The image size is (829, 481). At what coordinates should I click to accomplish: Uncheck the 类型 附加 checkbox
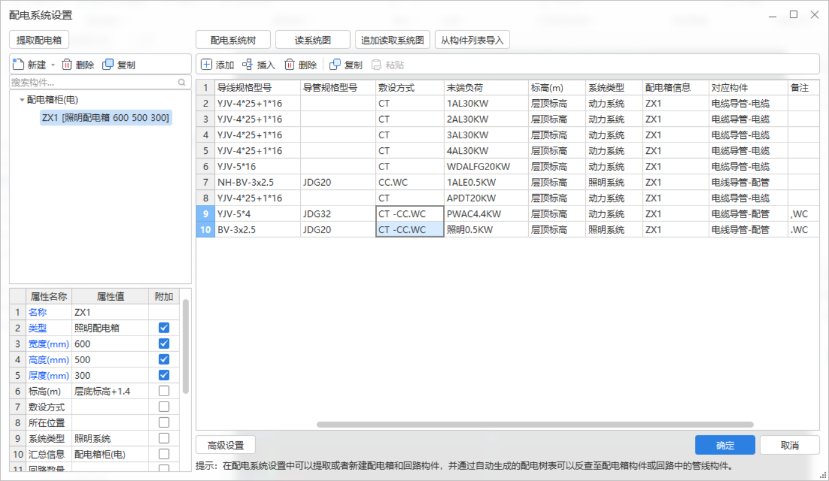click(x=164, y=328)
